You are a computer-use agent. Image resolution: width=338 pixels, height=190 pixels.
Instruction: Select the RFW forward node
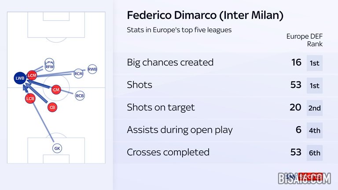click(50, 67)
